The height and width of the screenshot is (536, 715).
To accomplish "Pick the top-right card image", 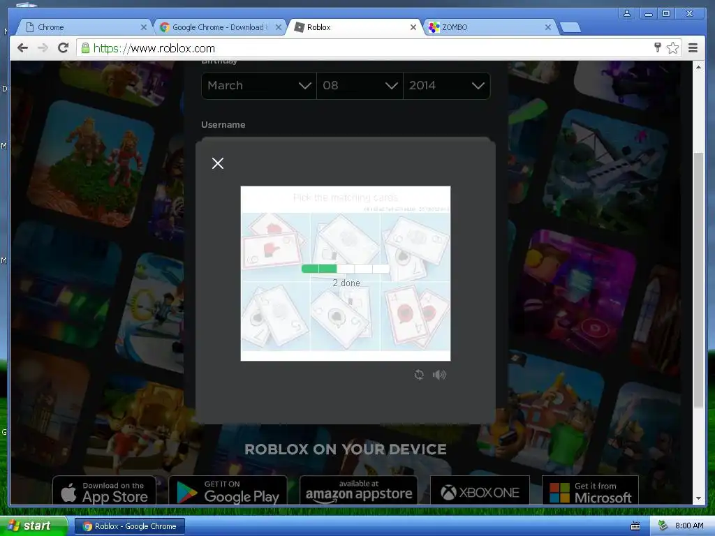I will coord(415,247).
